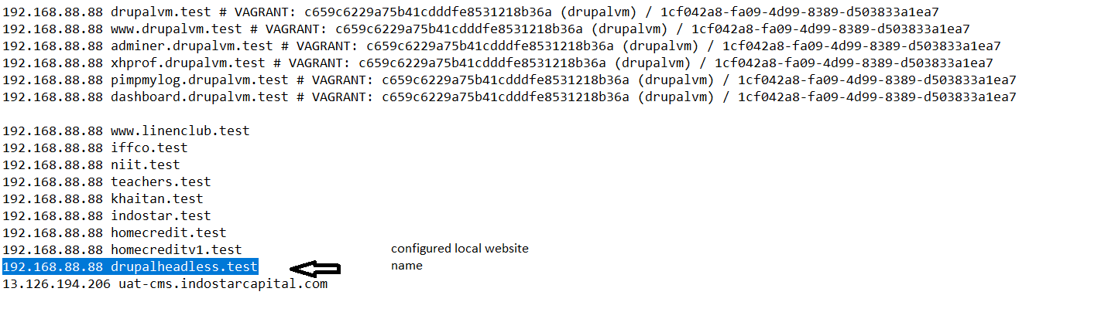Click the homecreditv1.test host entry
The height and width of the screenshot is (312, 1108).
coord(122,249)
